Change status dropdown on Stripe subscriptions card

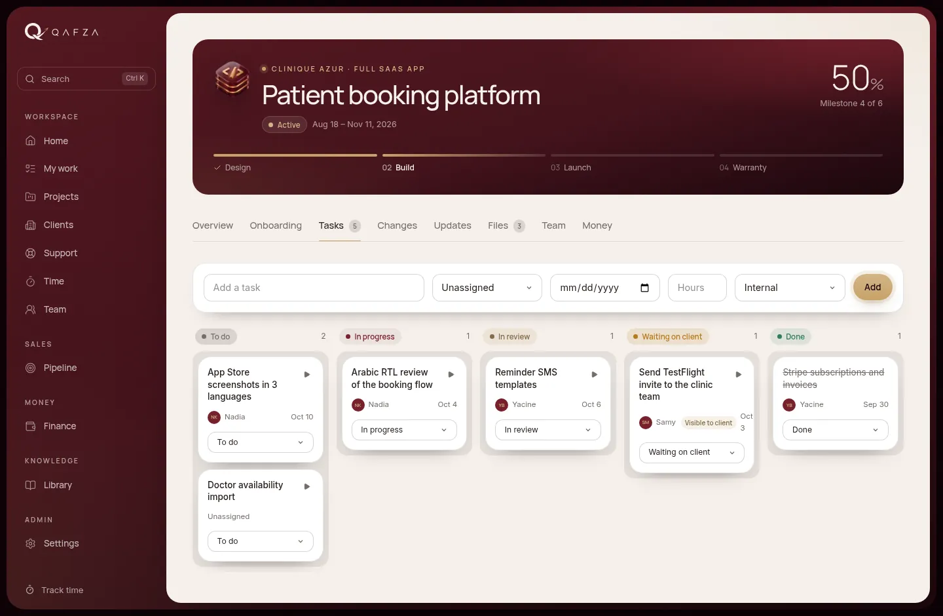[x=836, y=430]
